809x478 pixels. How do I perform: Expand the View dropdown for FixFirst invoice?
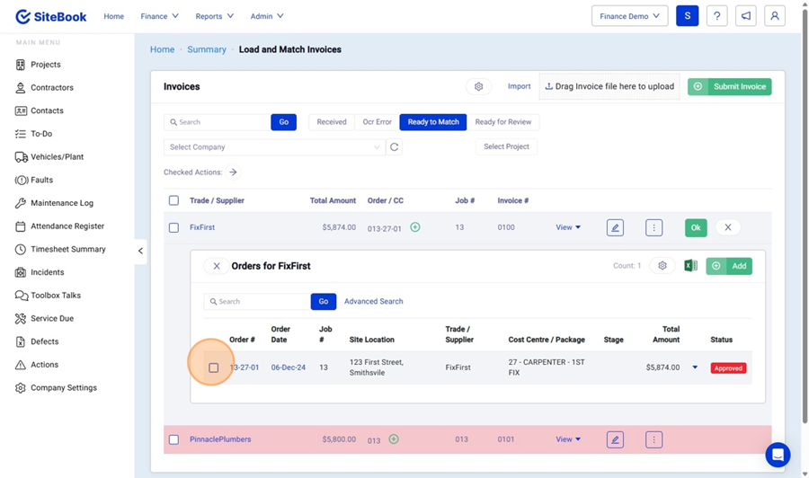[x=568, y=228]
